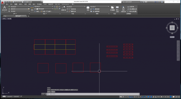Click the Wipeout (区域覆盖) icon
The image size is (181, 99).
112,9
